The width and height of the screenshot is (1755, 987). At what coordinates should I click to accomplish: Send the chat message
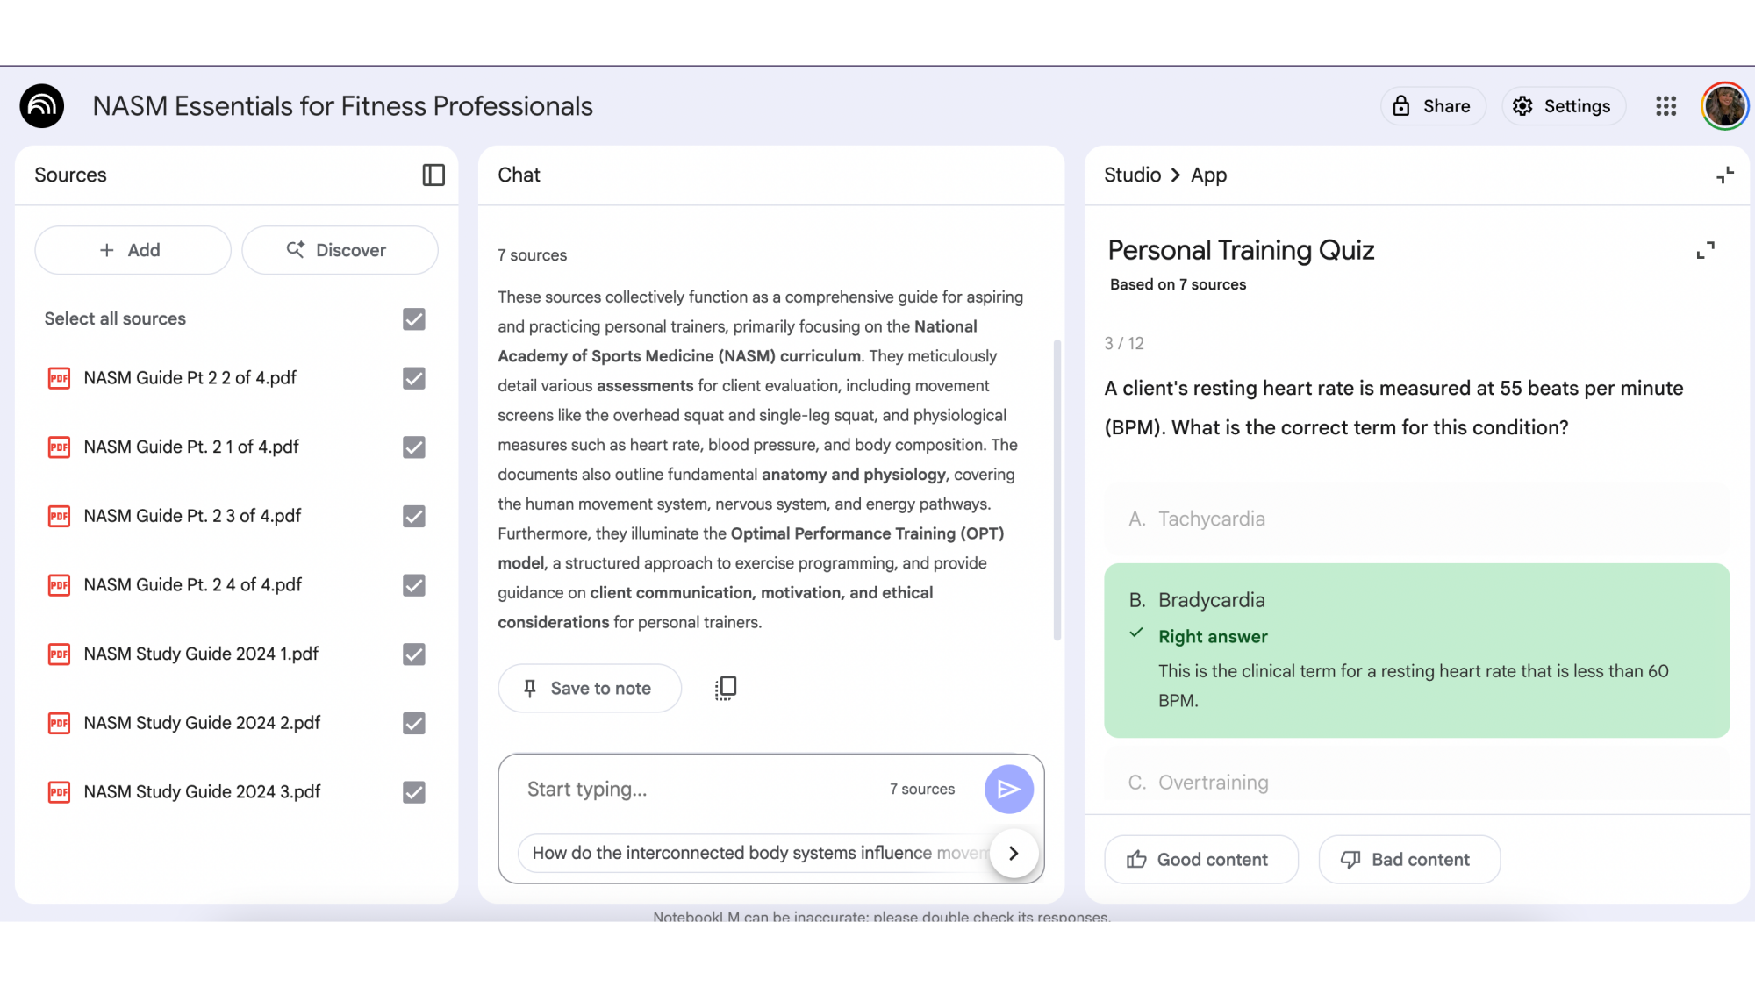(1008, 789)
